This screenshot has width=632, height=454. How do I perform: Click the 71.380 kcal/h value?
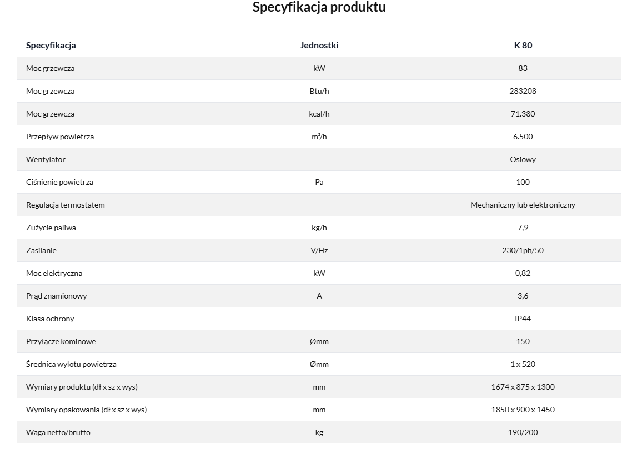(523, 114)
